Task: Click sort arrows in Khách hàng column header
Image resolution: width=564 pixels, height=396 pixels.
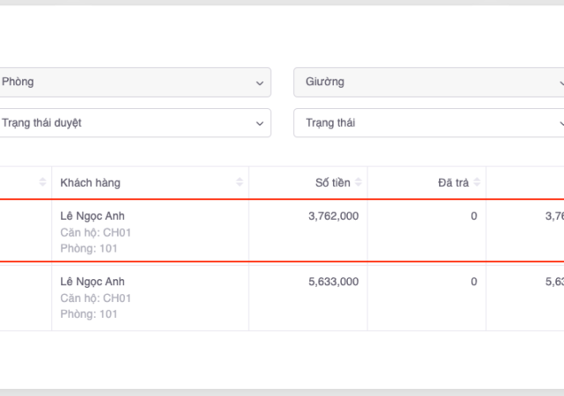Action: (240, 182)
